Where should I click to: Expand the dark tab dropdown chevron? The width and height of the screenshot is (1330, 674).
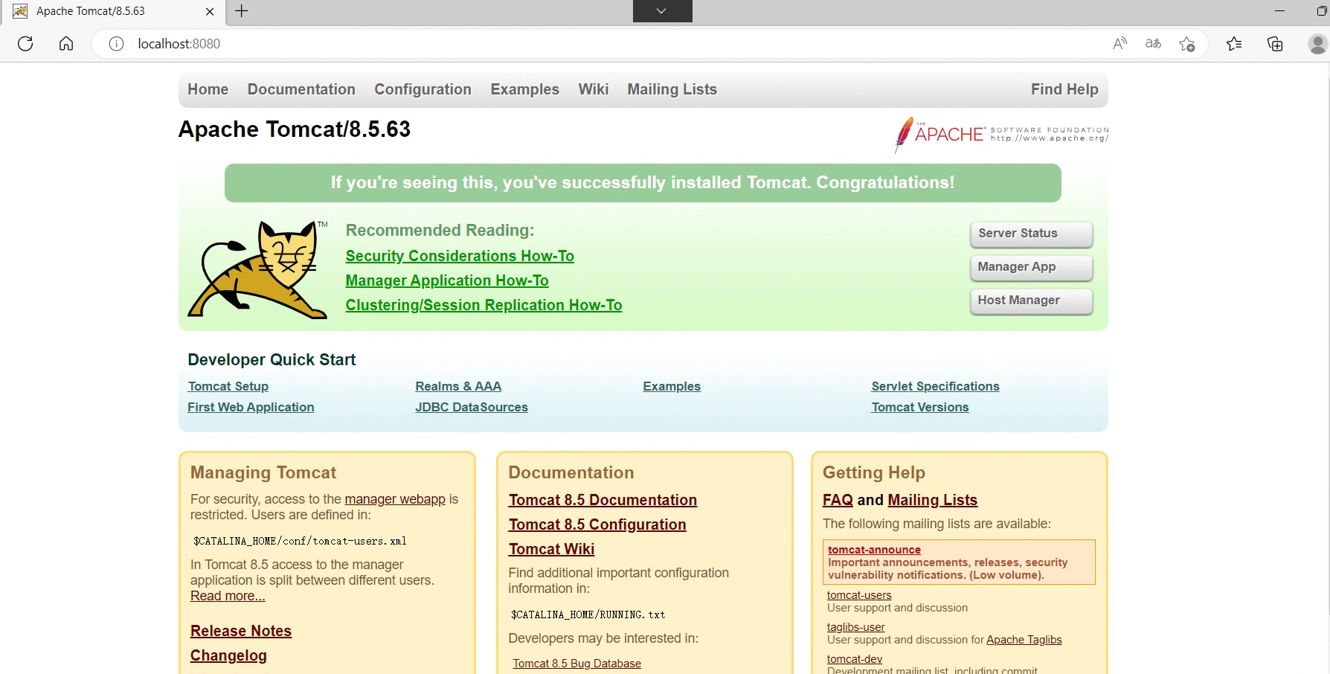[662, 11]
